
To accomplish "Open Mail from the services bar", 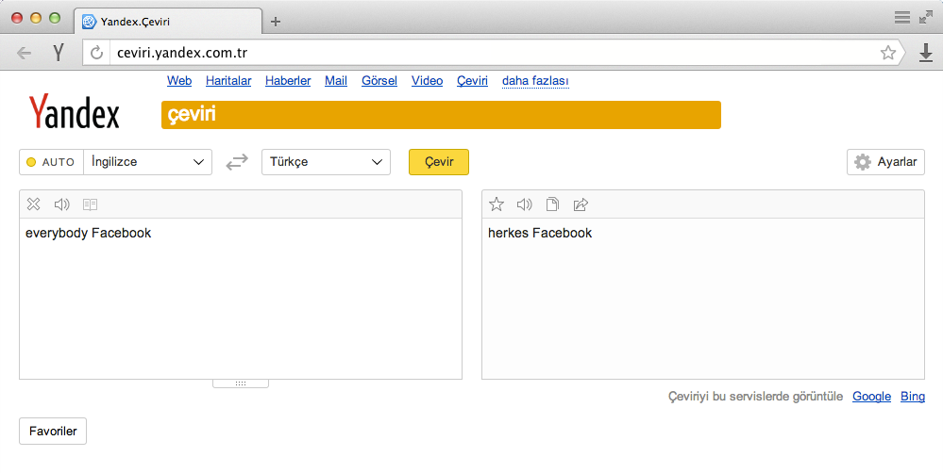I will point(336,80).
